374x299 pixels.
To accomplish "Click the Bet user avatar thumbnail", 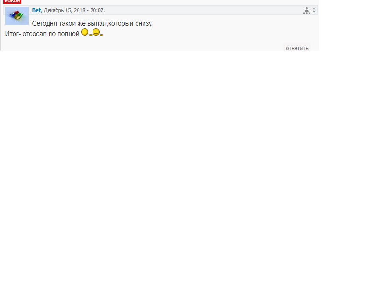I will point(17,16).
